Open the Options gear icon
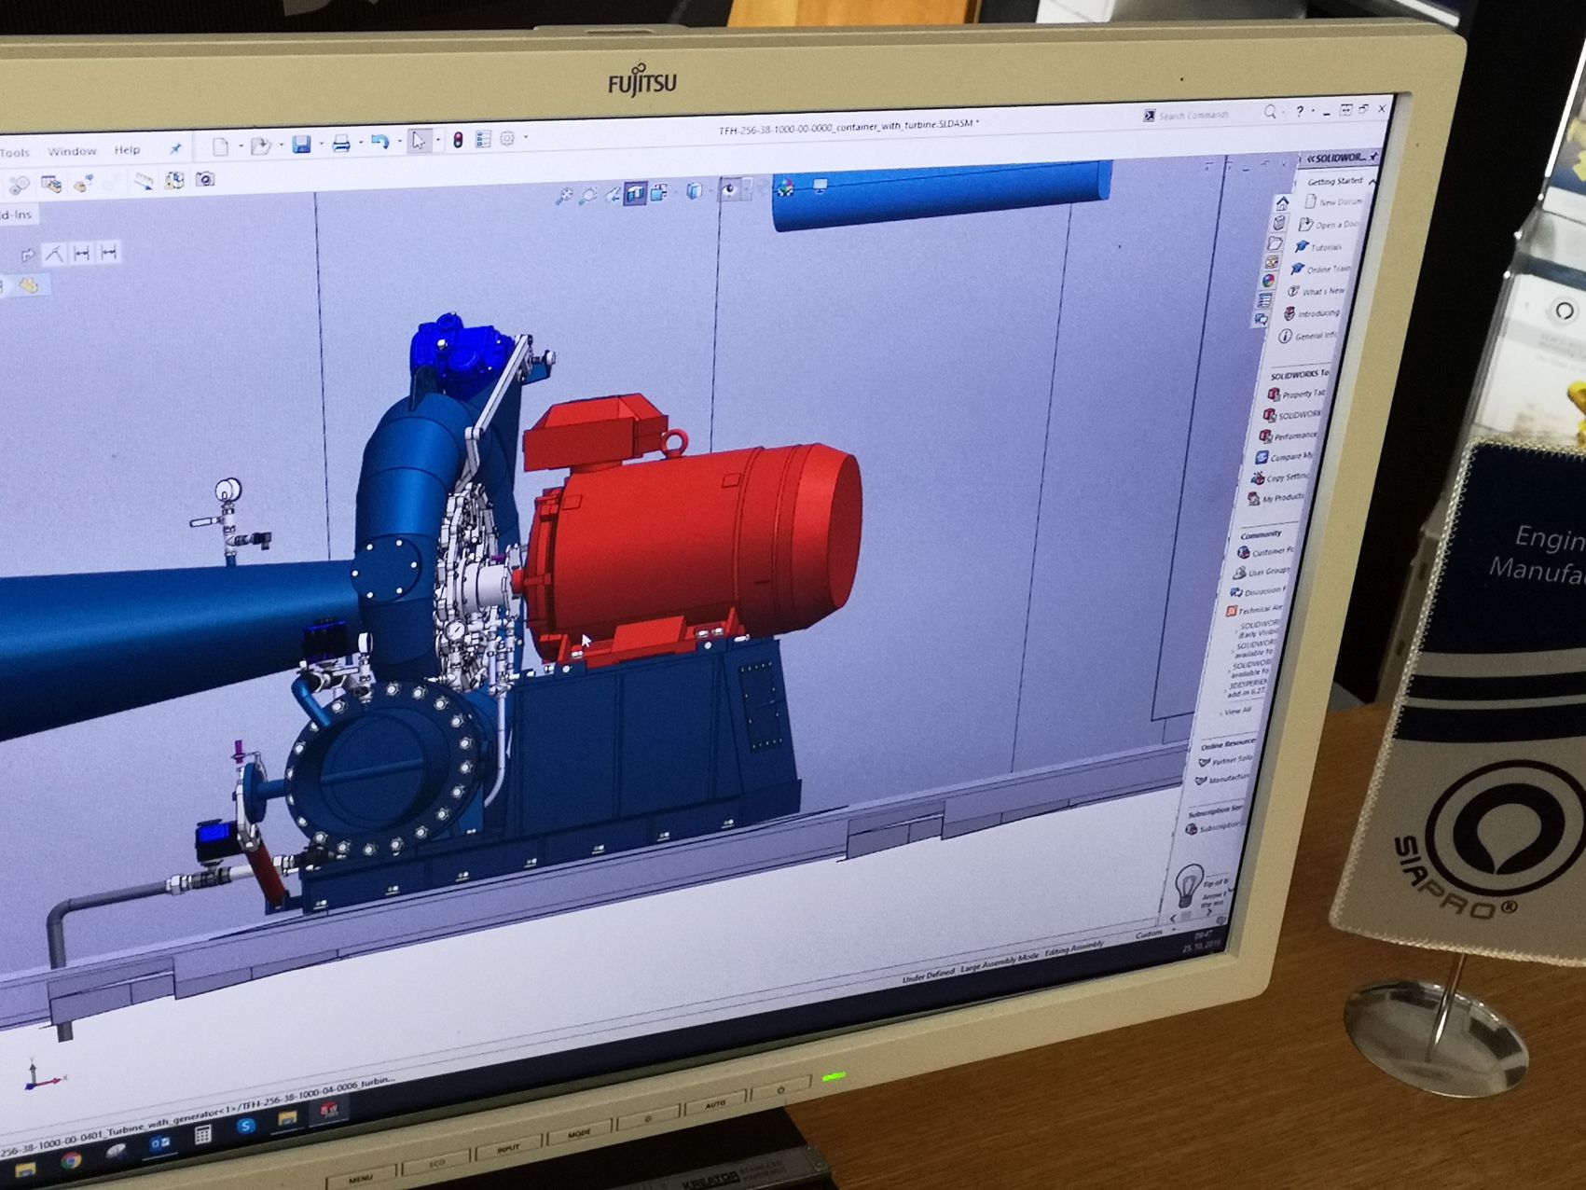Image resolution: width=1586 pixels, height=1190 pixels. pyautogui.click(x=507, y=138)
